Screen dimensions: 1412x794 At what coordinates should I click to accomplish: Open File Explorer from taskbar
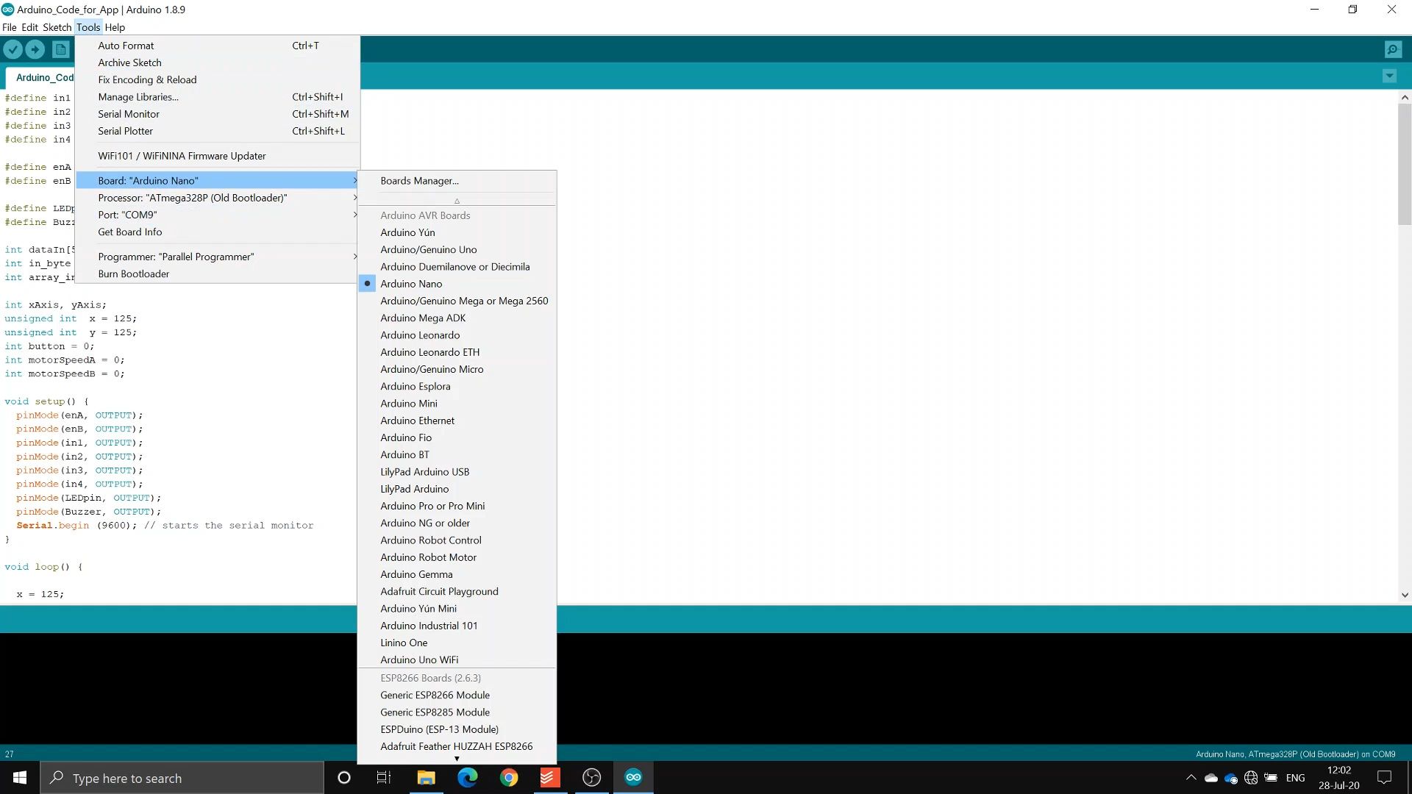[x=426, y=777]
